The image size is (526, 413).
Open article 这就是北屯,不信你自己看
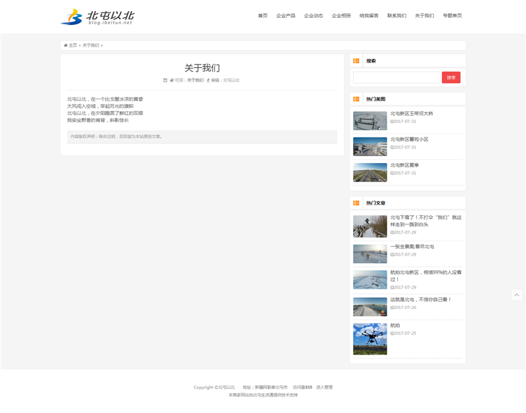[x=421, y=299]
